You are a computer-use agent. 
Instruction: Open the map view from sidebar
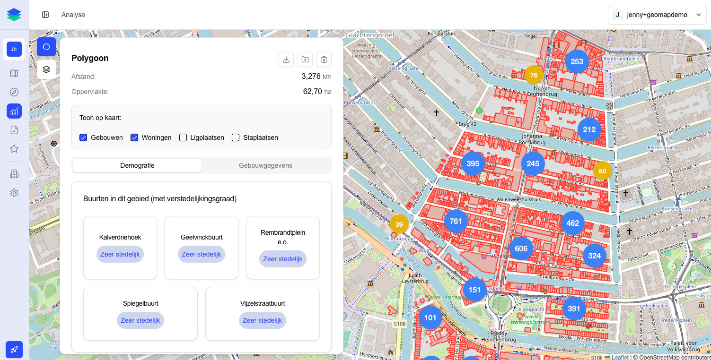click(14, 73)
